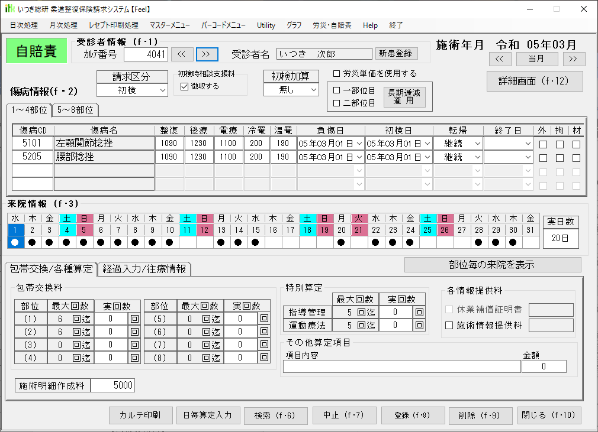Enable 労災単価を使用する checkbox
Image resolution: width=598 pixels, height=432 pixels.
click(337, 74)
